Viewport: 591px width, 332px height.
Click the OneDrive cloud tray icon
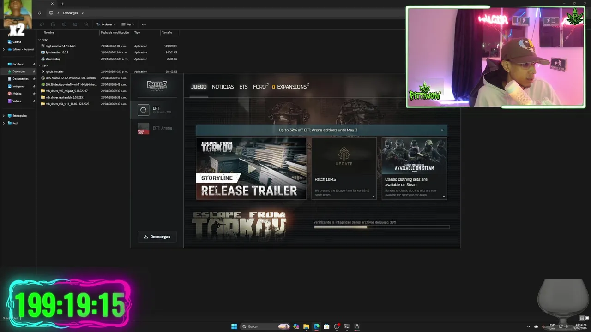pyautogui.click(x=536, y=326)
